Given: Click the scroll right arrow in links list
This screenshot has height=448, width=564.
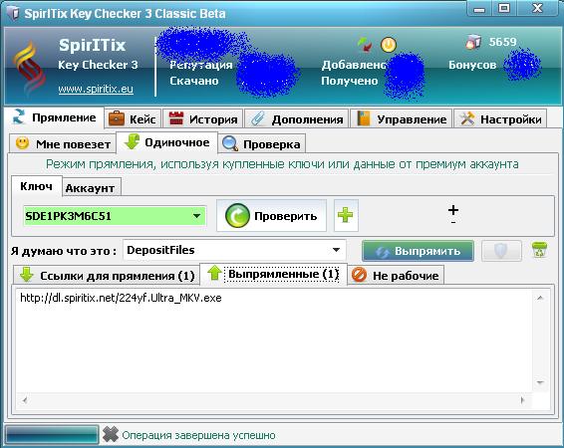Looking at the screenshot, I should [522, 400].
